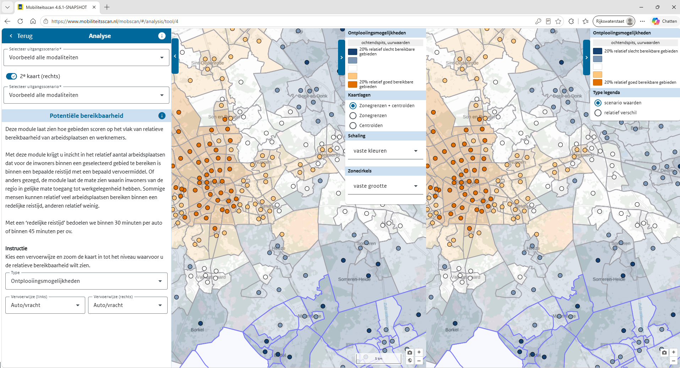
Task: Open a new browser tab
Action: [x=107, y=7]
